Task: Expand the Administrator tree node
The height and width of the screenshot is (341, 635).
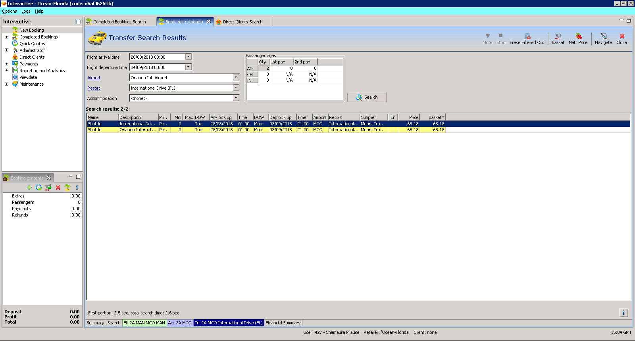Action: [x=6, y=50]
